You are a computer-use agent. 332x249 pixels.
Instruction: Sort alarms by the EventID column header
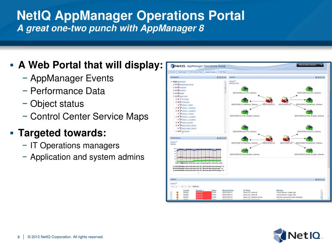tap(186, 190)
